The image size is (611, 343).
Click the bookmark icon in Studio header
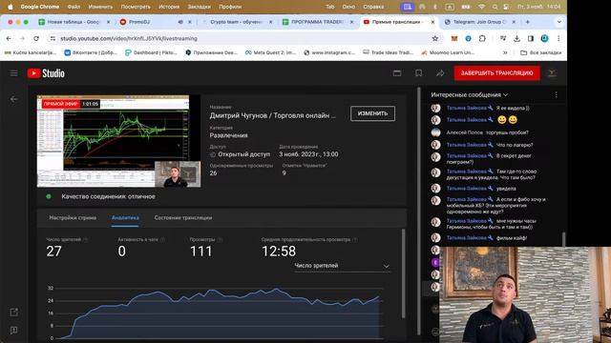pyautogui.click(x=418, y=73)
